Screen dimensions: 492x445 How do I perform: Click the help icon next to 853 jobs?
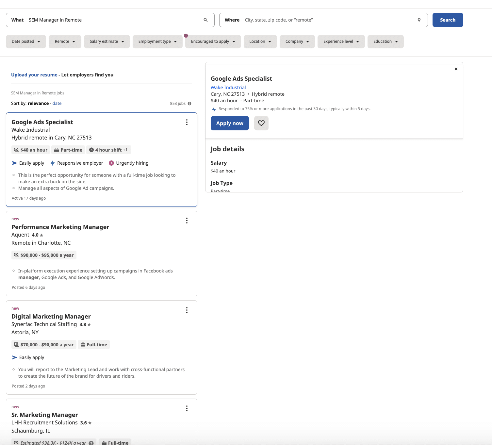coord(189,104)
